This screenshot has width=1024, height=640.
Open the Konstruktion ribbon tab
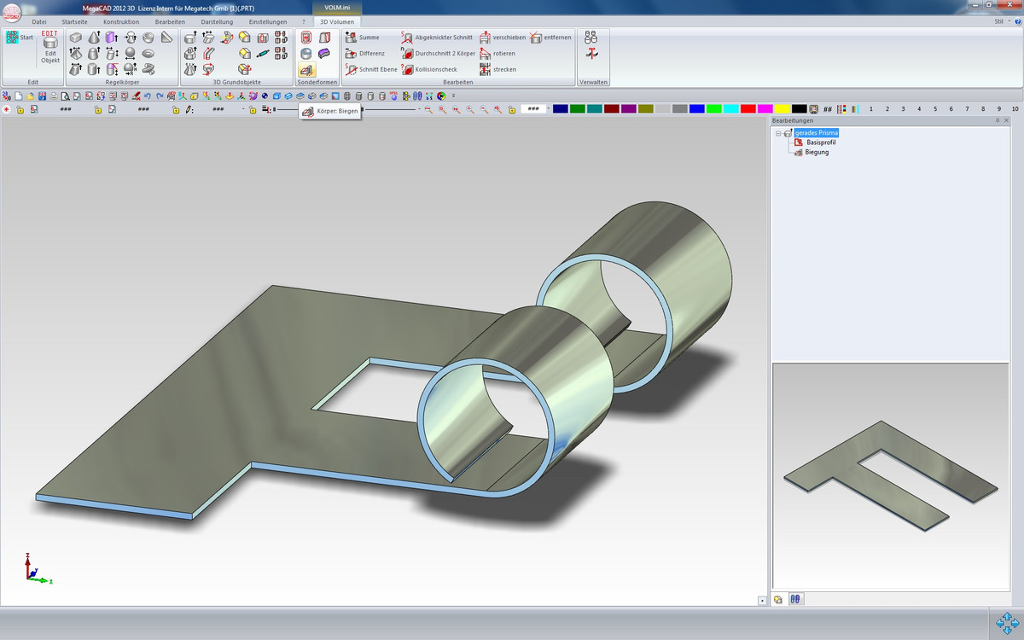[x=120, y=21]
